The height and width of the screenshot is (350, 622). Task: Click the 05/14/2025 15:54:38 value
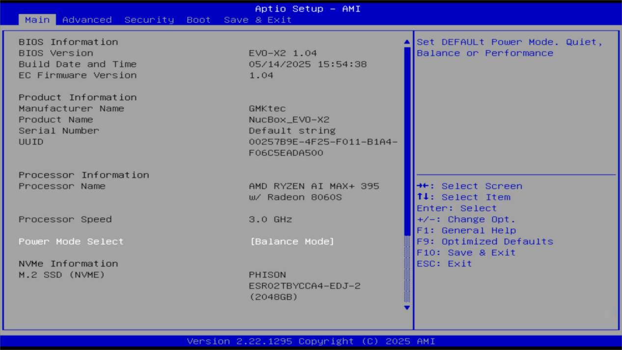308,64
